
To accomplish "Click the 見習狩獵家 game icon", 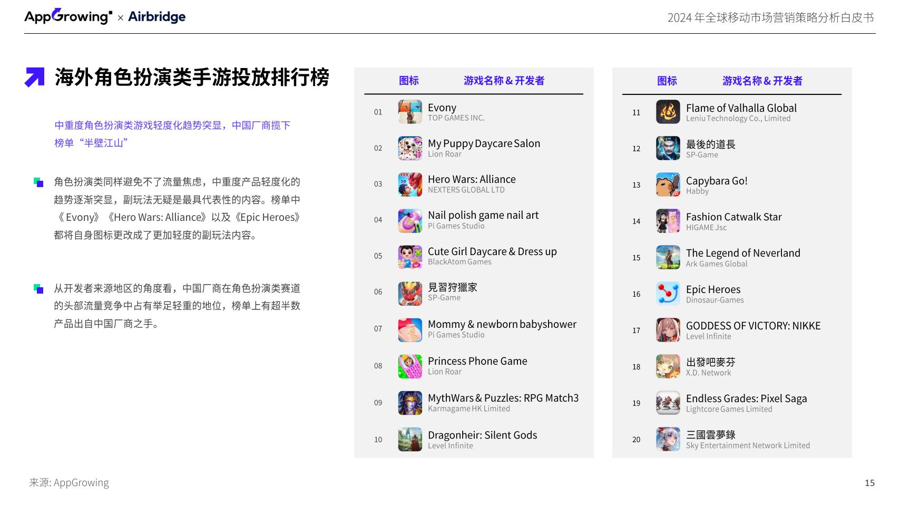I will pyautogui.click(x=410, y=293).
